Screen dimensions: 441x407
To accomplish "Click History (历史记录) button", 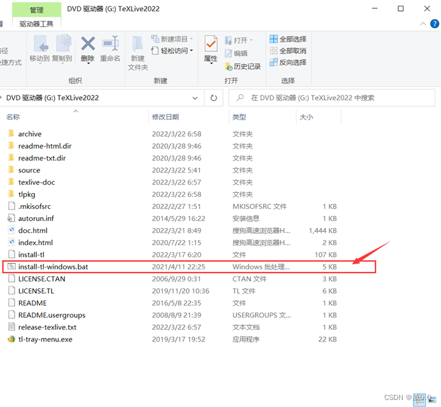I will point(243,66).
